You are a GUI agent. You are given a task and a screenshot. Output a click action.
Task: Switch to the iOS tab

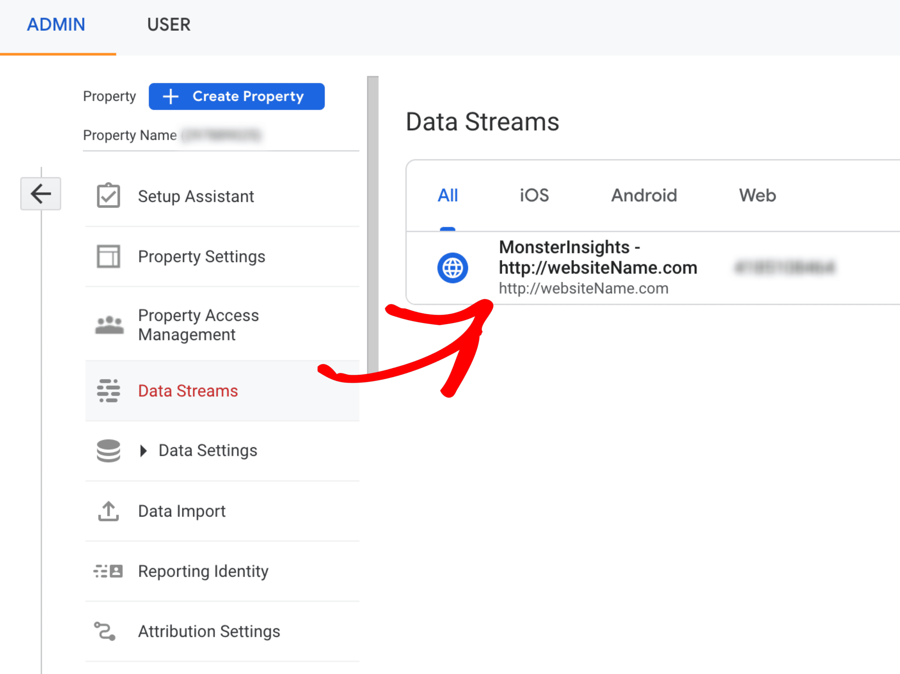click(533, 196)
